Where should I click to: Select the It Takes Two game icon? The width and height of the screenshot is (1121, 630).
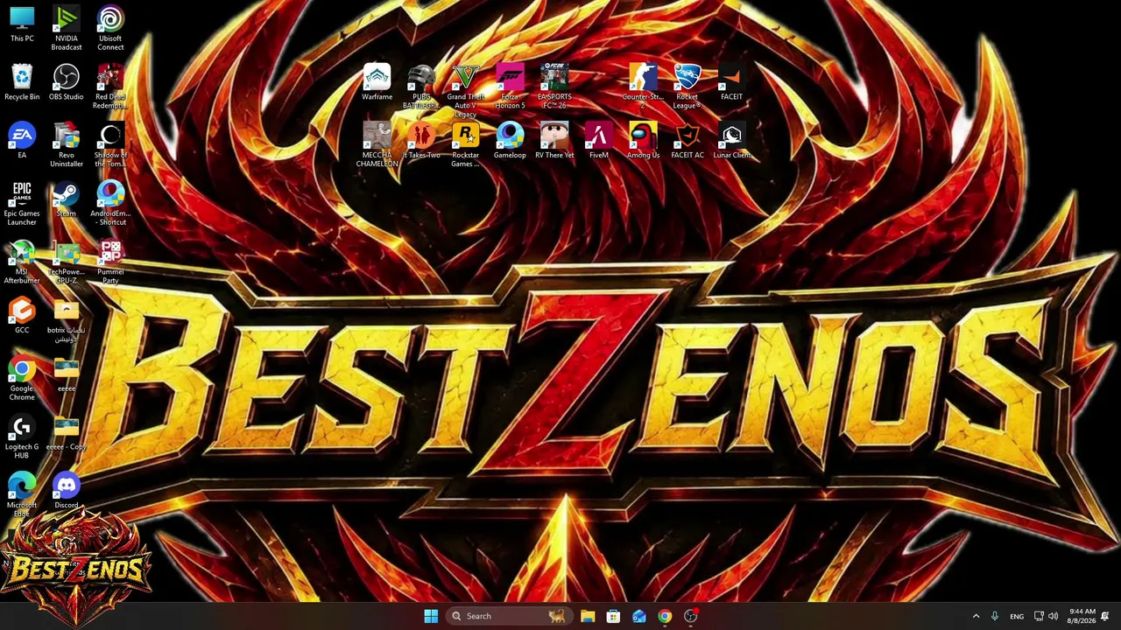click(x=421, y=142)
